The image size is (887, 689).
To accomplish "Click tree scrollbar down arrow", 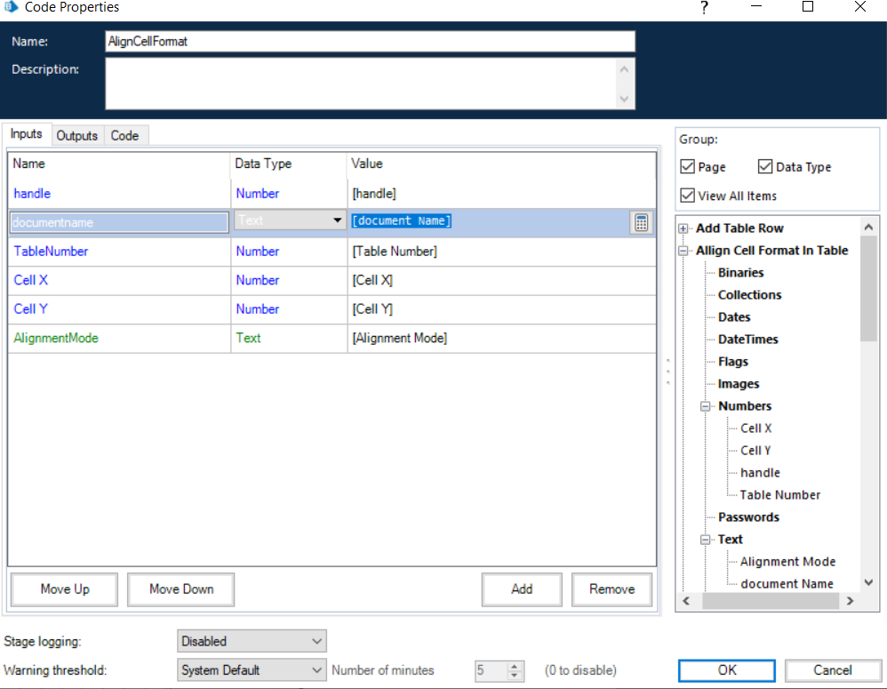I will pyautogui.click(x=868, y=583).
